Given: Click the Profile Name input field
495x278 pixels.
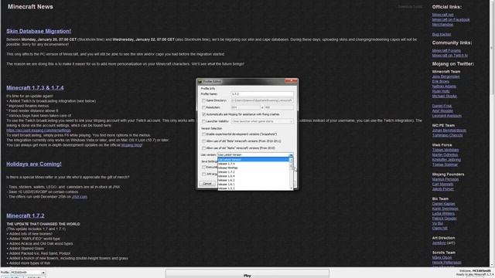Looking at the screenshot, I should coord(262,94).
